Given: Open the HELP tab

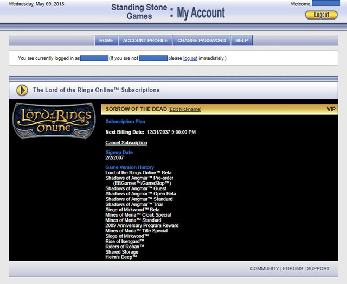Looking at the screenshot, I should point(242,40).
